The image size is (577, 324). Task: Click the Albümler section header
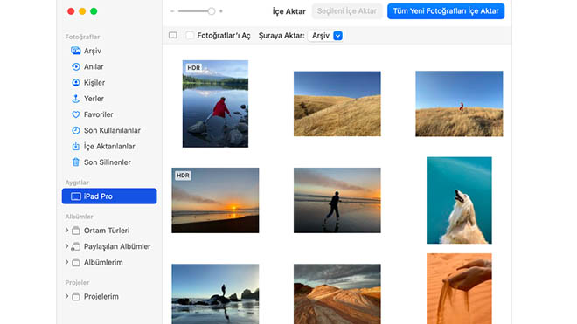79,217
